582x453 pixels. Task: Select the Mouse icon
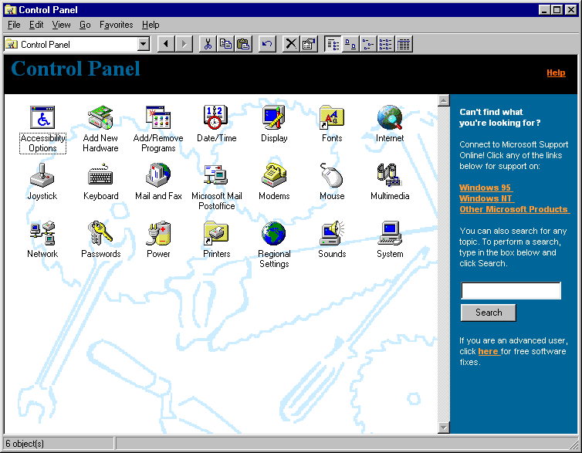[x=332, y=175]
